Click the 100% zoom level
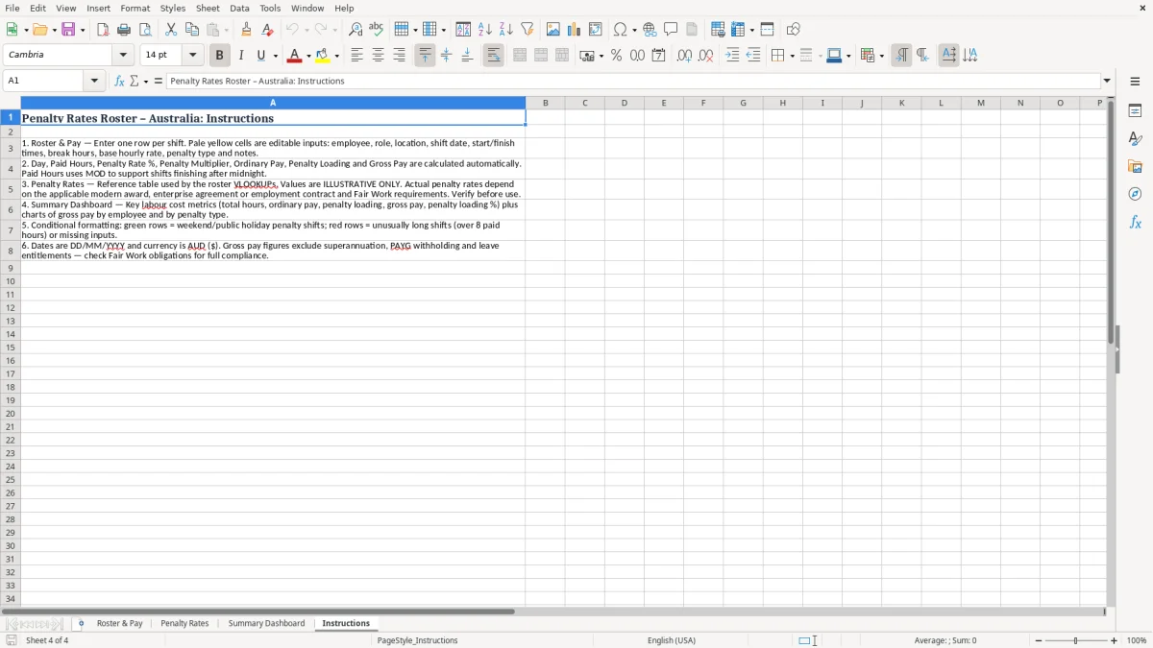The width and height of the screenshot is (1153, 648). pyautogui.click(x=1137, y=640)
